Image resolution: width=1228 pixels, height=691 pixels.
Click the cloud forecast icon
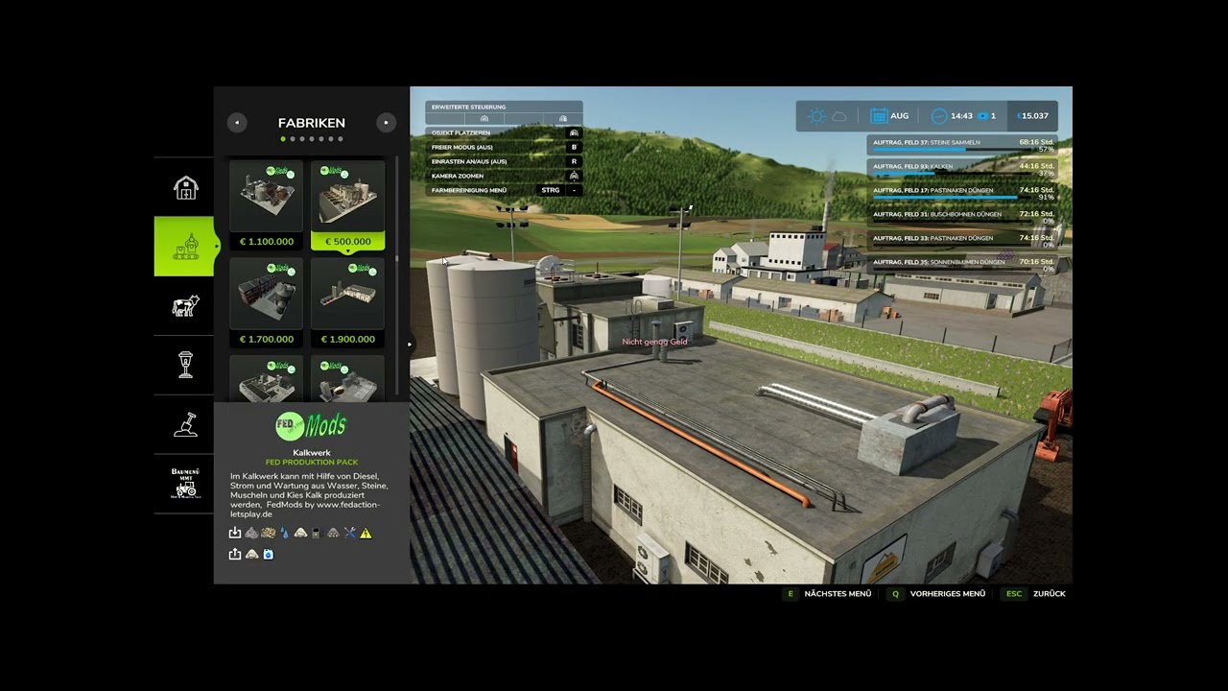839,116
